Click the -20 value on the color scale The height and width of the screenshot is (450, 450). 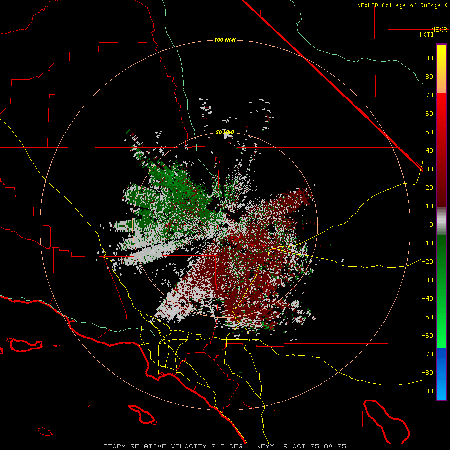coord(427,261)
